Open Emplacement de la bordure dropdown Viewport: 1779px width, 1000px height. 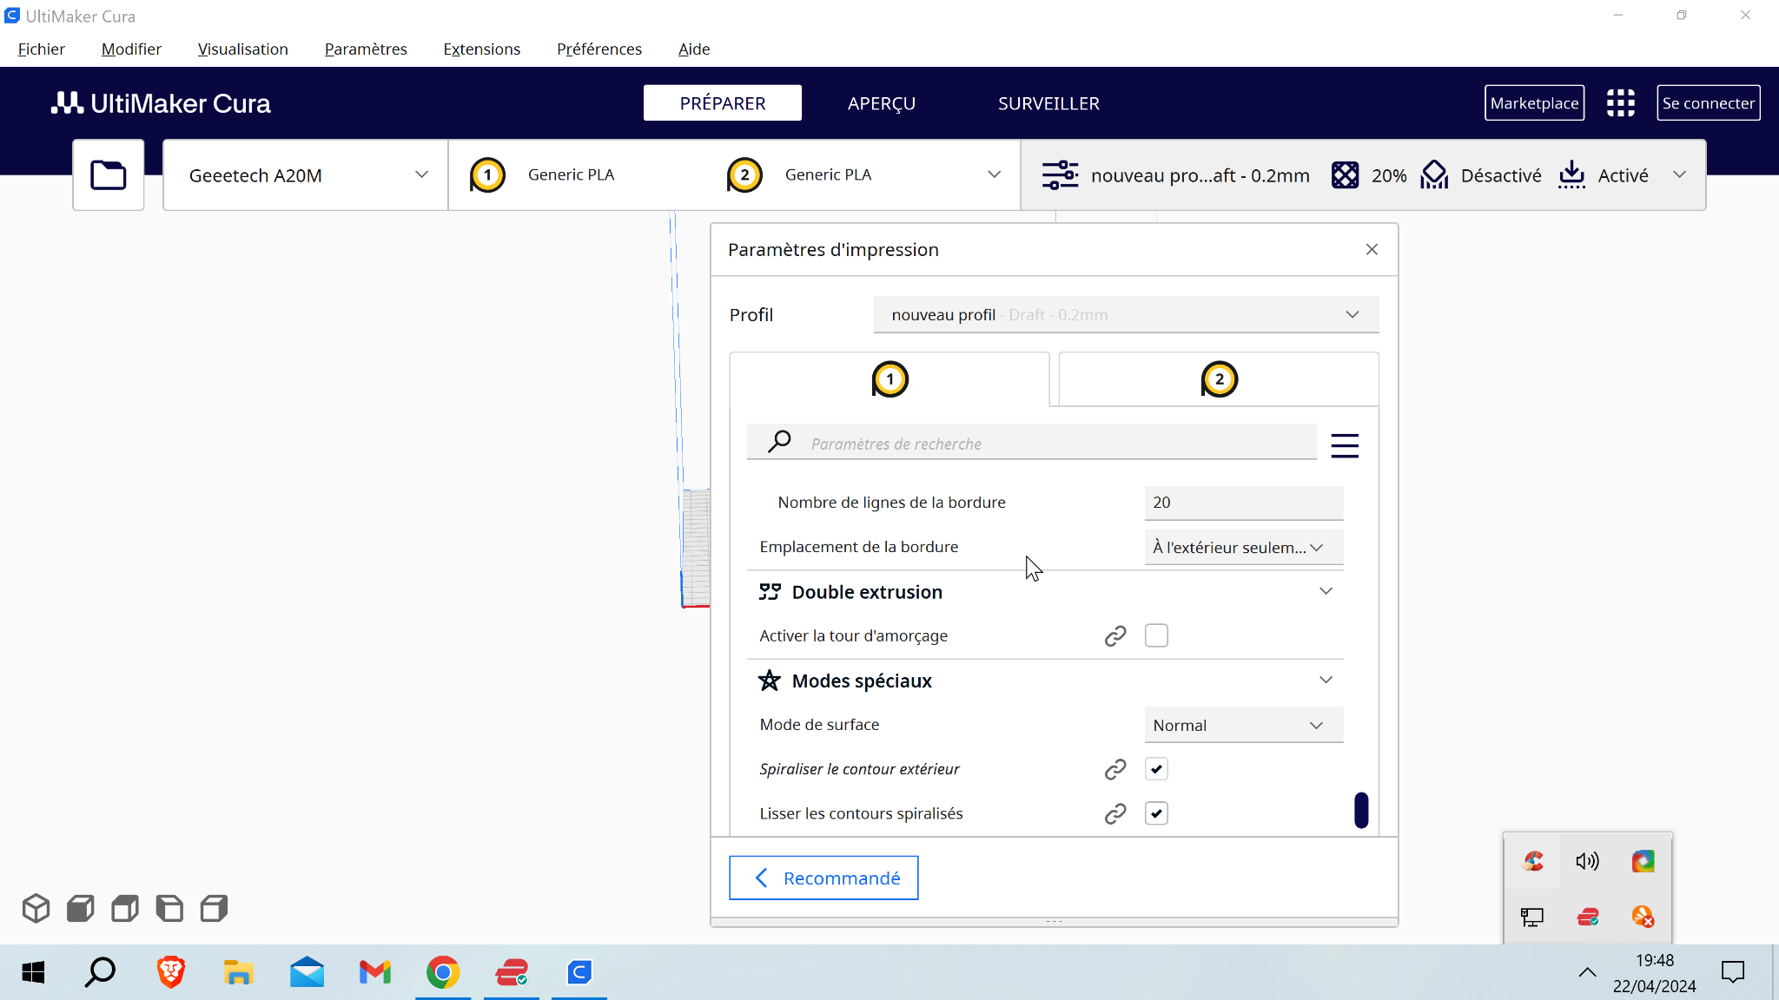click(x=1242, y=547)
